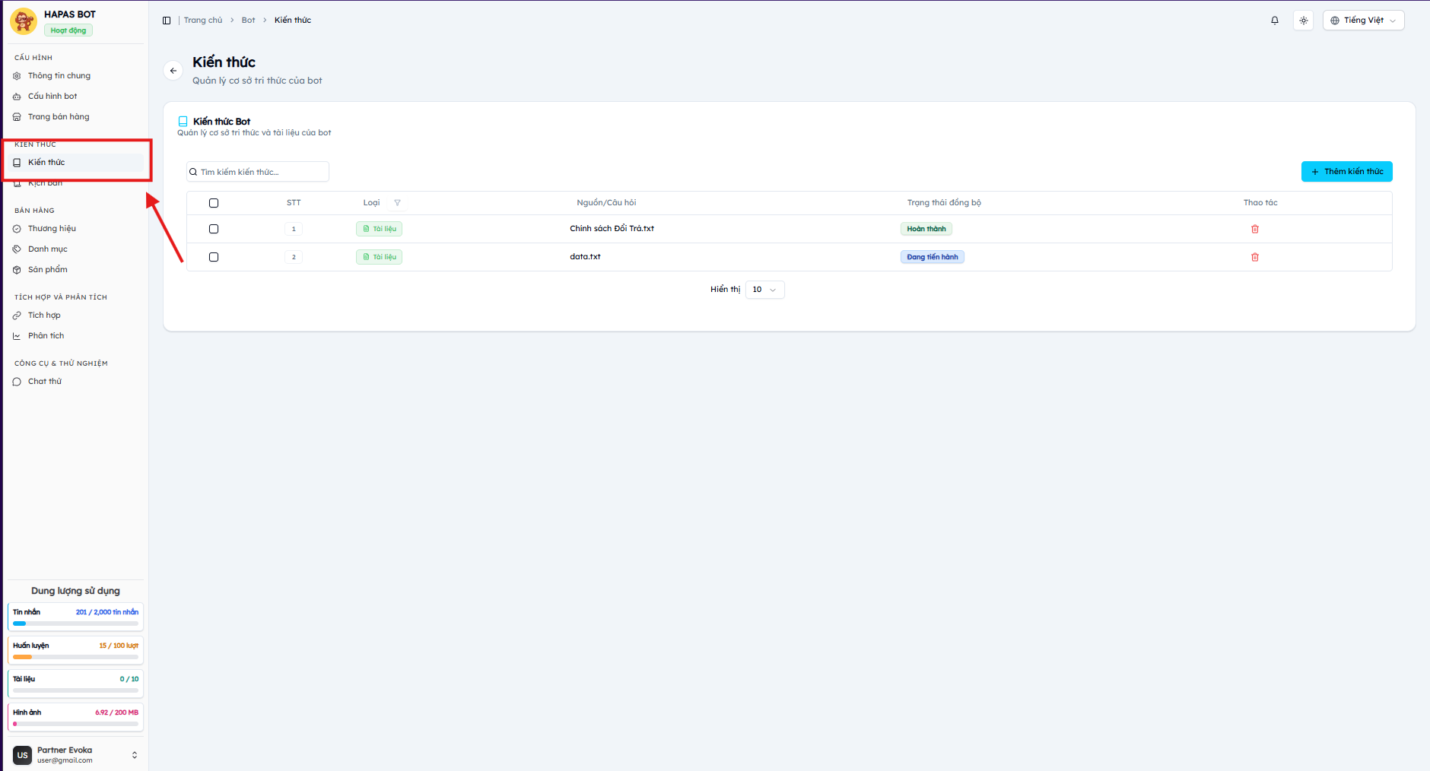This screenshot has height=771, width=1430.
Task: Open Danh mục in sidebar
Action: click(x=74, y=249)
